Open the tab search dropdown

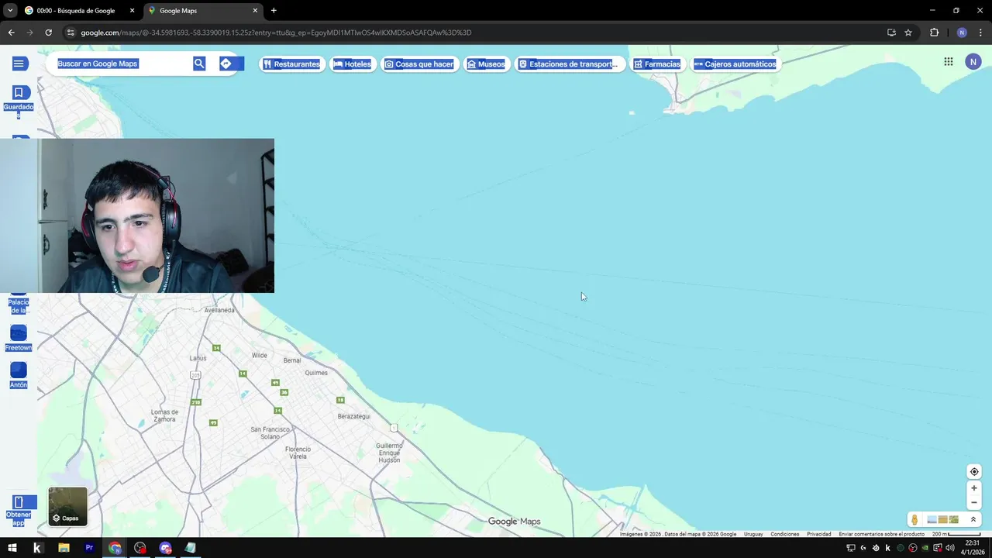[x=10, y=11]
